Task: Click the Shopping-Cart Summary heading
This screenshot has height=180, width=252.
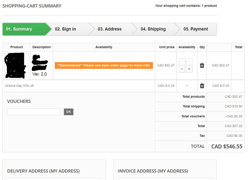Action: [32, 6]
